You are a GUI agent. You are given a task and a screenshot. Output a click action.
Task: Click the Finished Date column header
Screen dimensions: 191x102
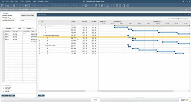click(26, 31)
